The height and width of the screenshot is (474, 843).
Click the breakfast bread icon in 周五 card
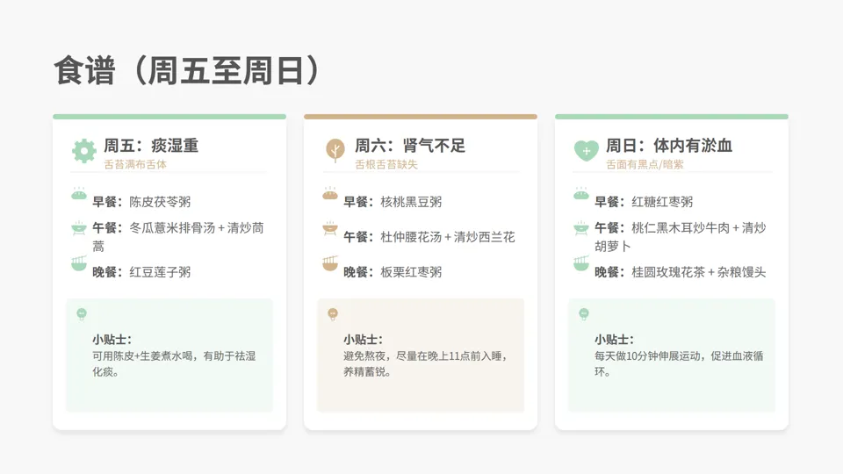tap(79, 193)
